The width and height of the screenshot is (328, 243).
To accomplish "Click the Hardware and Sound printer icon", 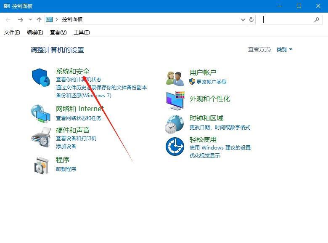I will (x=41, y=136).
